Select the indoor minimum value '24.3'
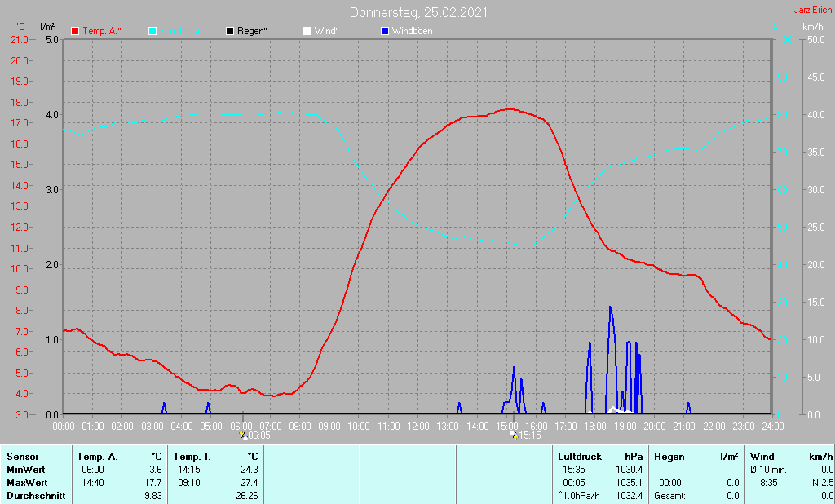835x504 pixels. click(x=250, y=470)
